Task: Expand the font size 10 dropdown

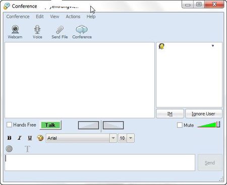Action: point(131,138)
